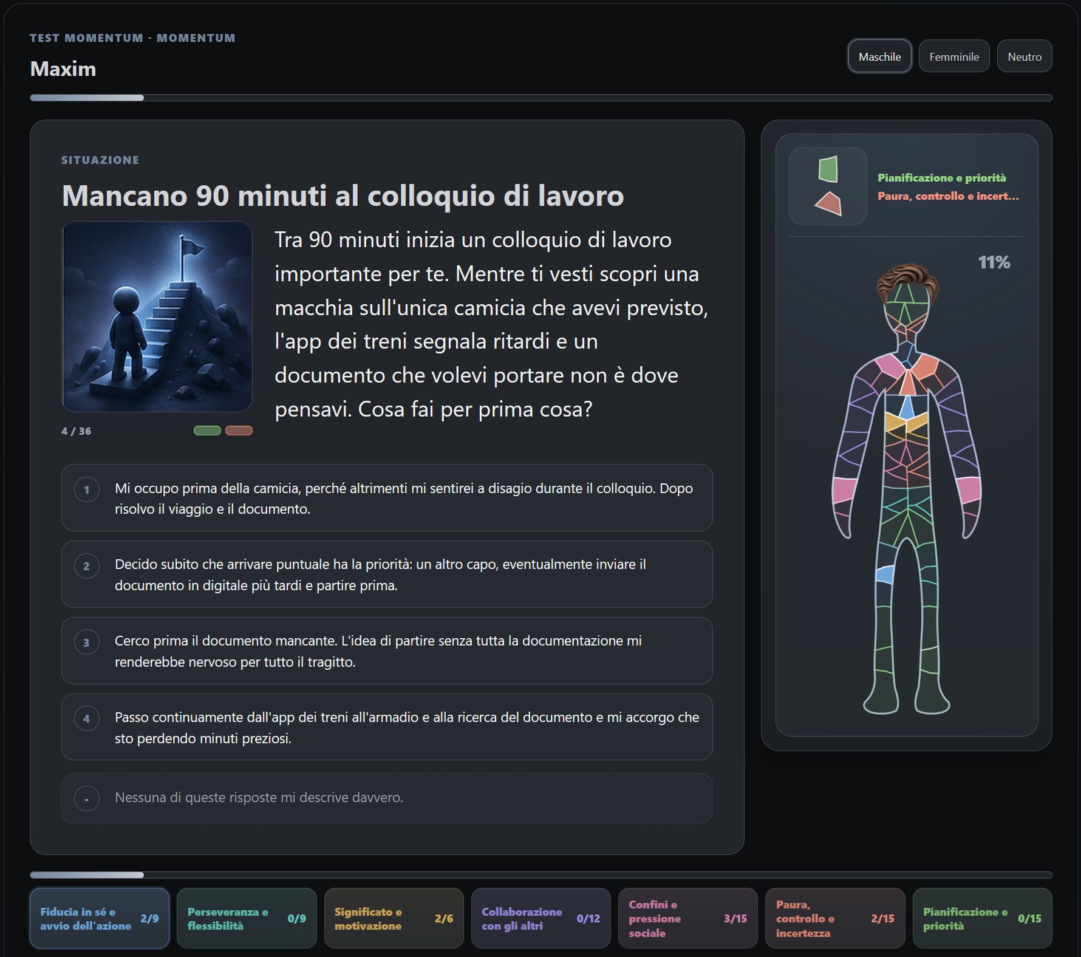Click the green "Pianificazione e priorità" legend label

[942, 178]
